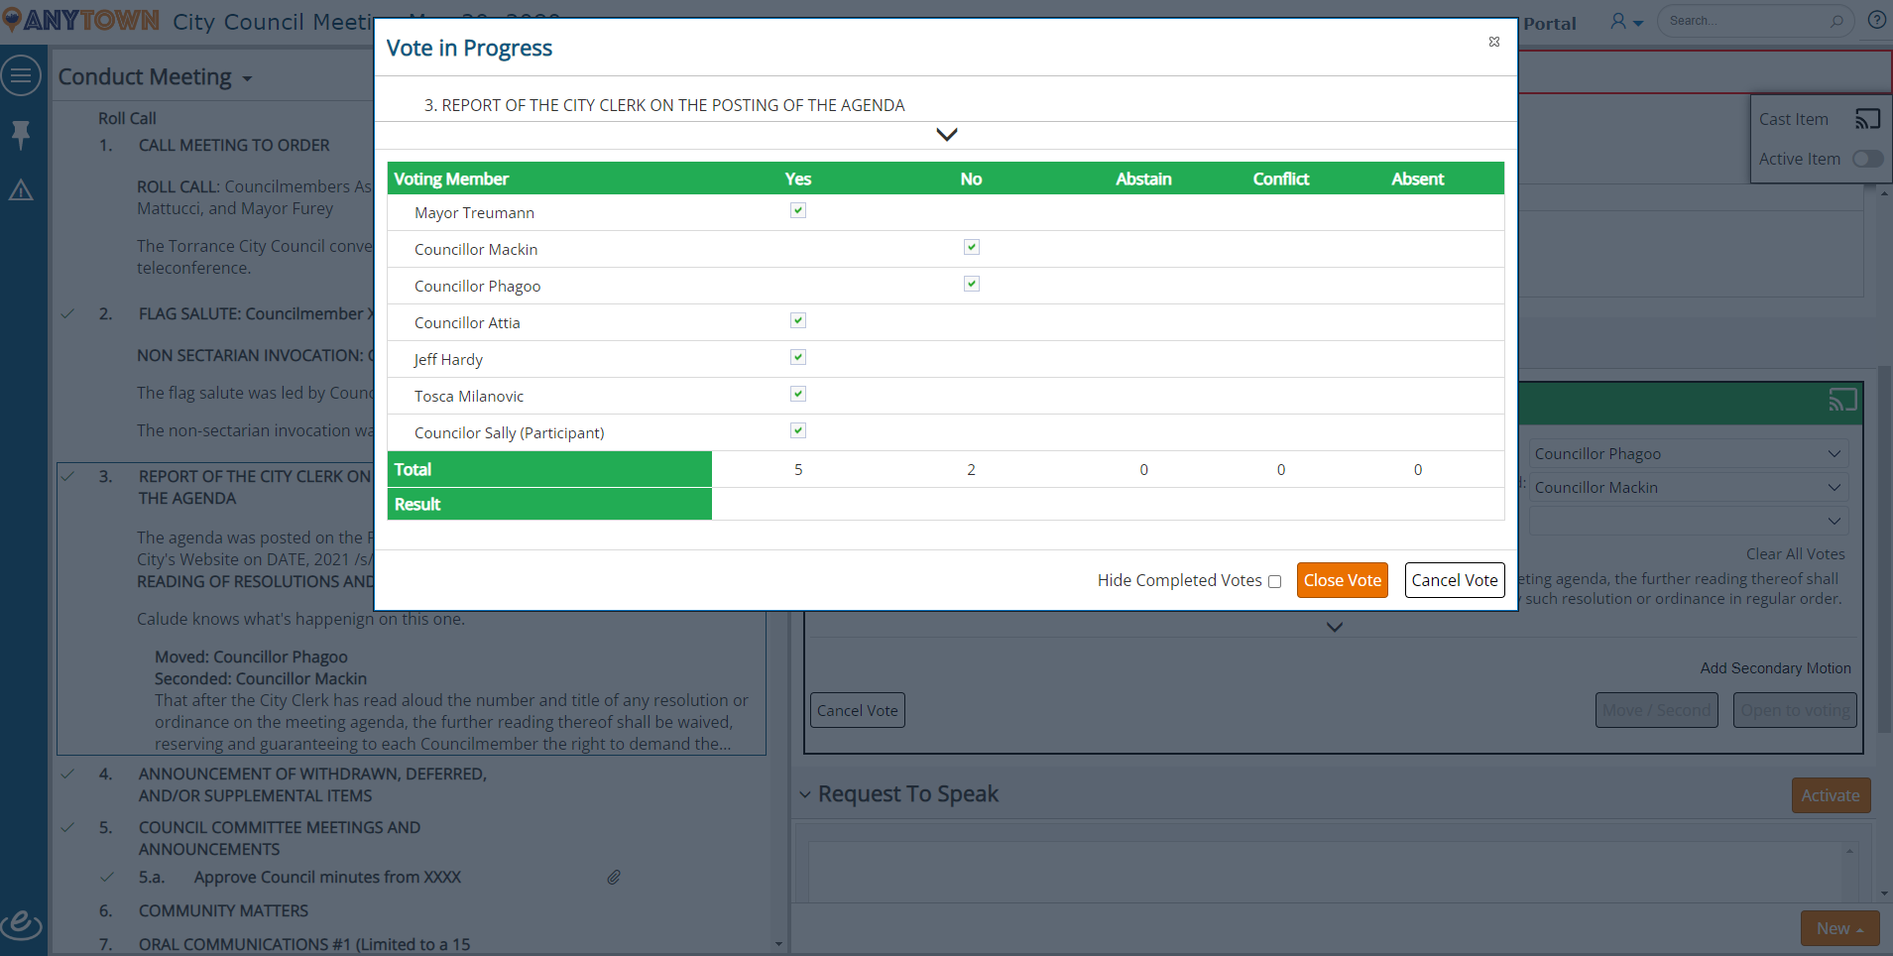
Task: Select agenda item 1 Call Meeting to Order
Action: click(234, 145)
